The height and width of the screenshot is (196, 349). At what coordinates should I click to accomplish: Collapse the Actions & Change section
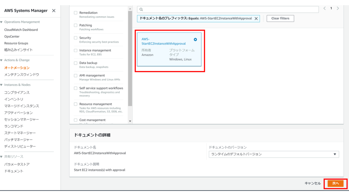[2, 60]
